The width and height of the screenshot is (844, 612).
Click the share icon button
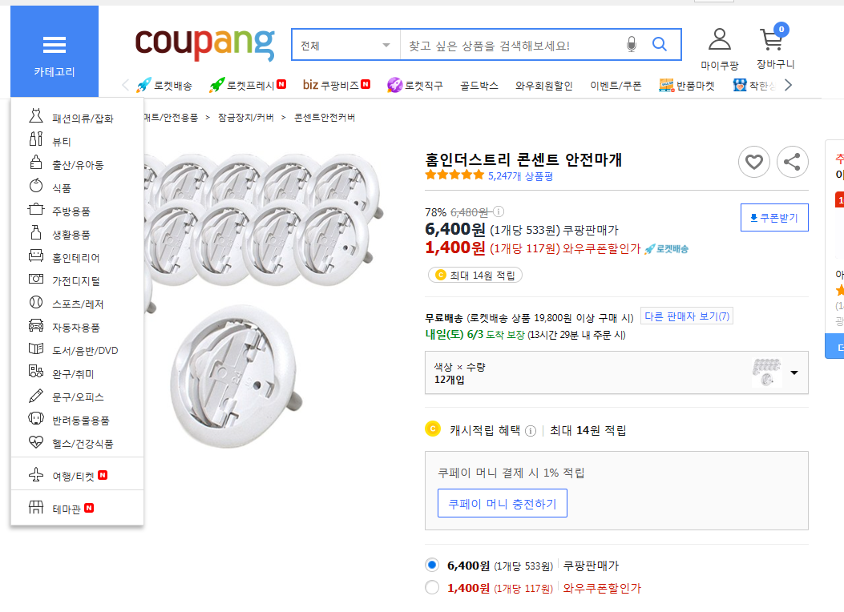(792, 163)
